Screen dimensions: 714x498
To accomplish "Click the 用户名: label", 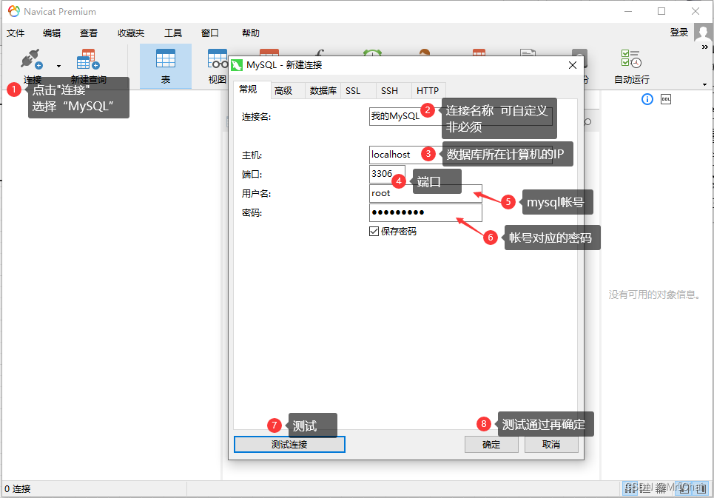I will (x=256, y=193).
